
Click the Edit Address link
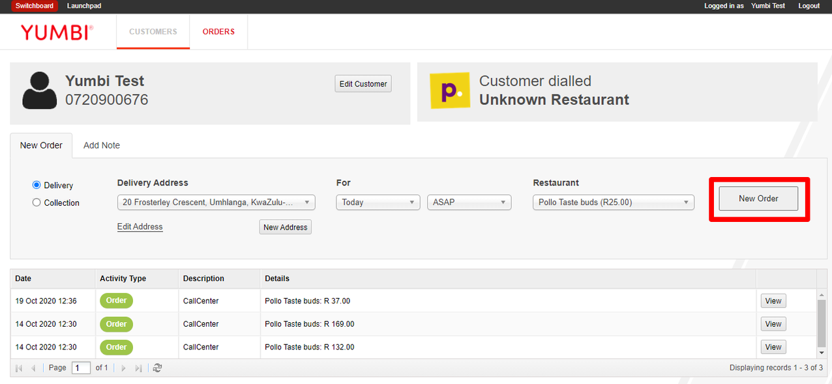click(x=140, y=226)
